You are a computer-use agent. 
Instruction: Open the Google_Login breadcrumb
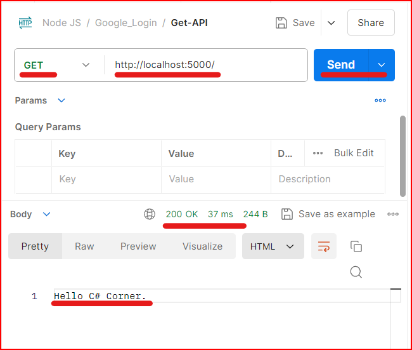click(x=126, y=23)
